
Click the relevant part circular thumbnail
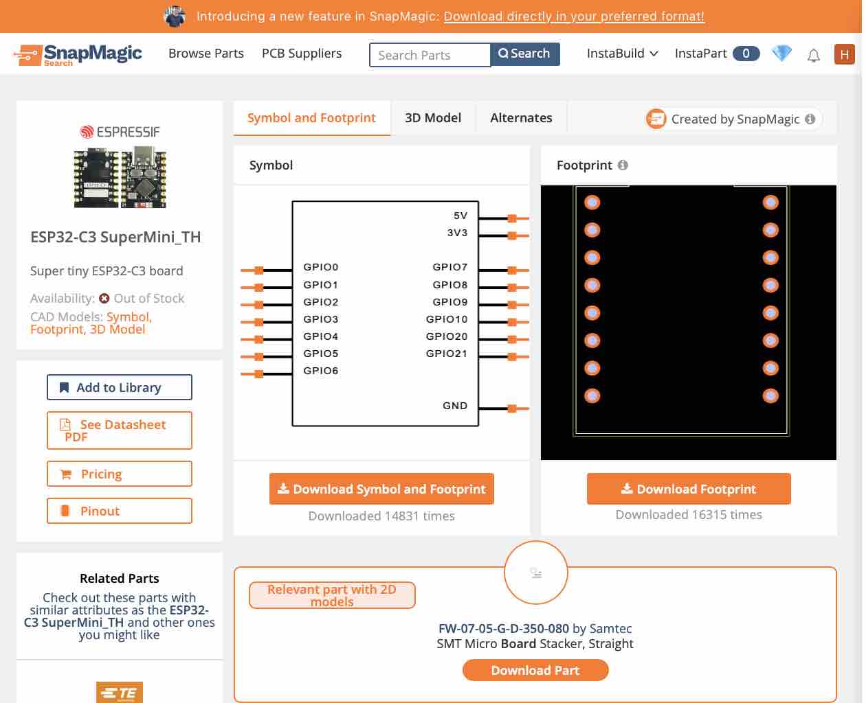click(x=536, y=573)
